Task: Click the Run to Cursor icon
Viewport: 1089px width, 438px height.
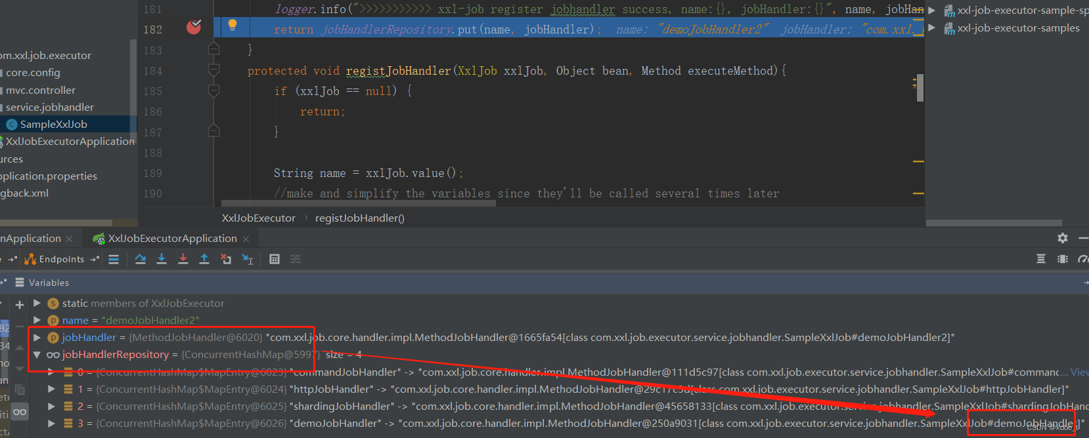Action: (x=248, y=259)
